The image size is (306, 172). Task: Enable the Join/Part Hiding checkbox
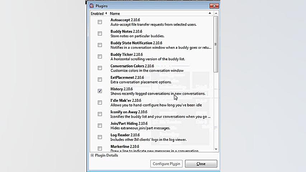100,125
